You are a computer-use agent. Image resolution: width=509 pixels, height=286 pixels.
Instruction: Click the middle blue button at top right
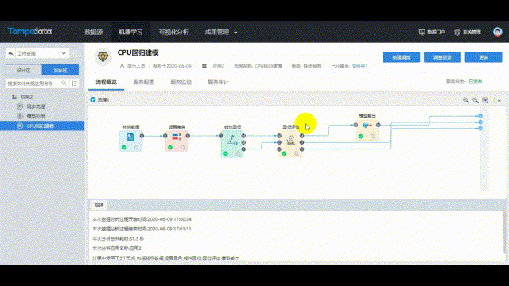[442, 57]
